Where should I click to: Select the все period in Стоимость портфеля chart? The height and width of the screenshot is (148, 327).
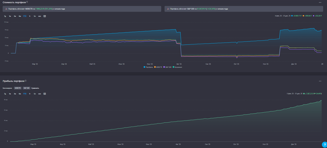[x=40, y=16]
